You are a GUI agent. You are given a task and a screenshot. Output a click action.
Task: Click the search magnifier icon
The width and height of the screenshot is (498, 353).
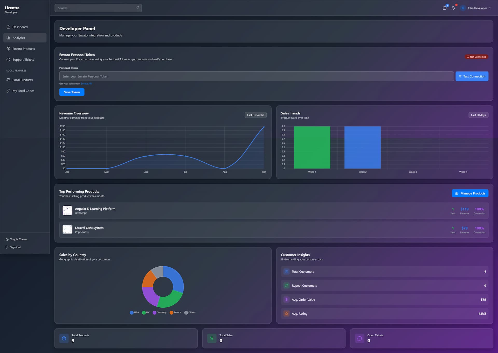(138, 8)
